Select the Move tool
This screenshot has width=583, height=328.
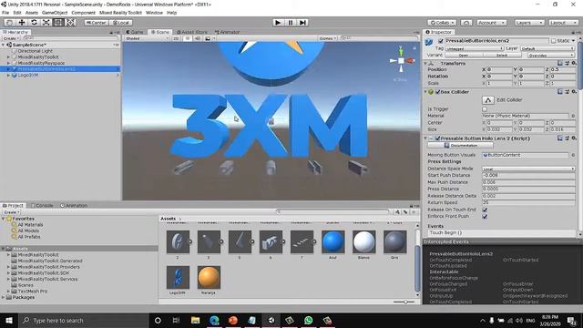(22, 22)
